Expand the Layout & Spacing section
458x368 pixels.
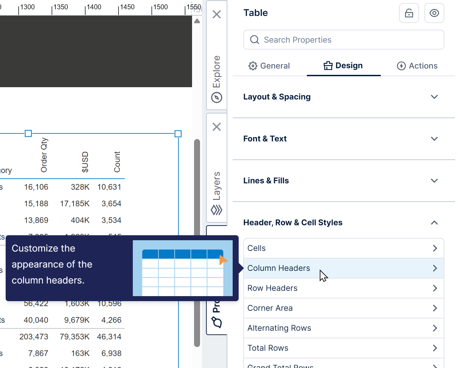click(434, 97)
